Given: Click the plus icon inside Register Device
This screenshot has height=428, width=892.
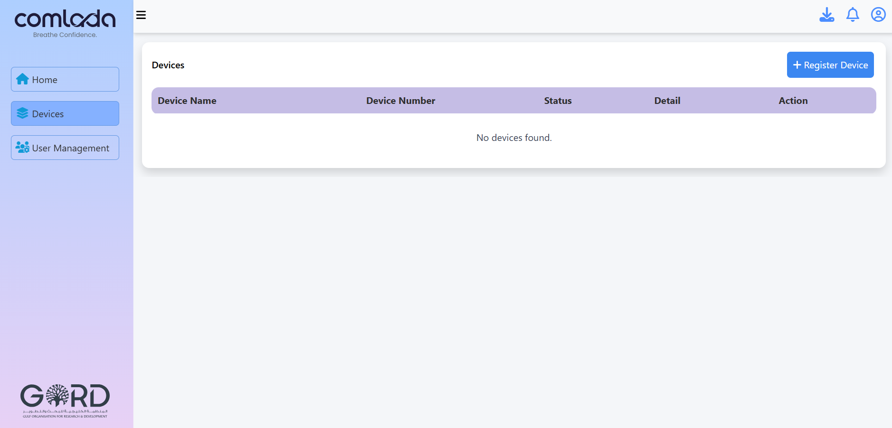Looking at the screenshot, I should pyautogui.click(x=797, y=64).
